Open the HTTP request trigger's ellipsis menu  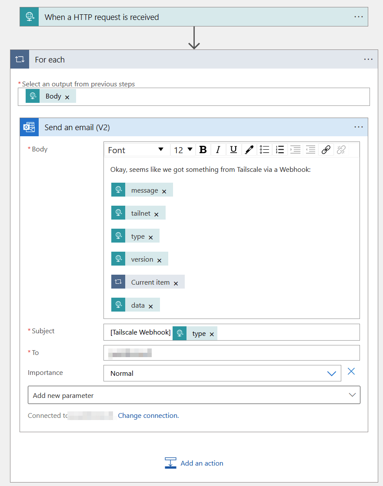point(359,17)
